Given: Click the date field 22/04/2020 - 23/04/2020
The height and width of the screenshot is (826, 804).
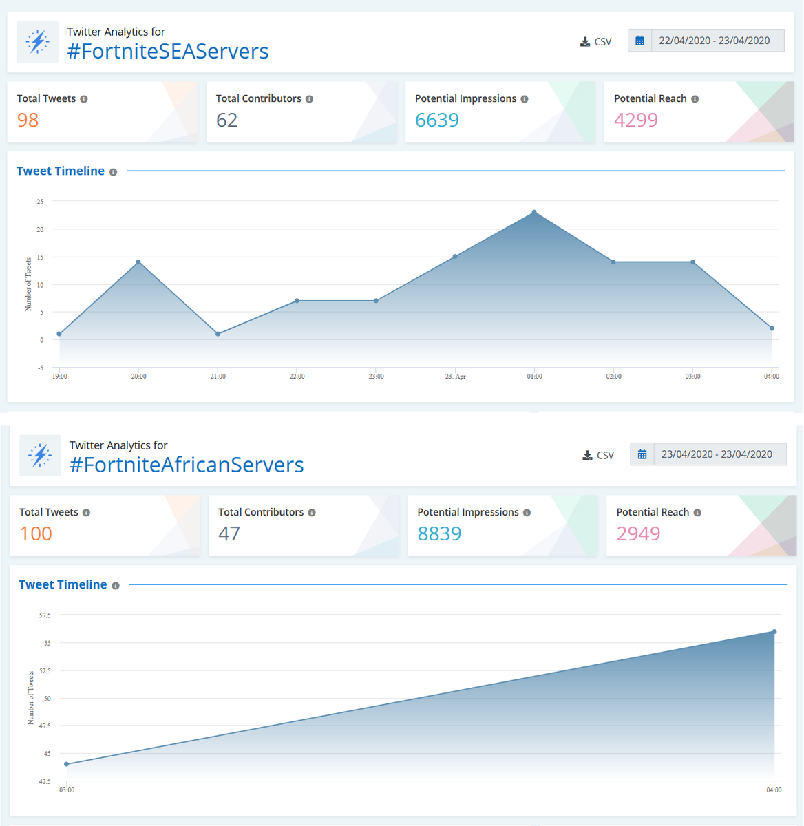Looking at the screenshot, I should [x=717, y=41].
